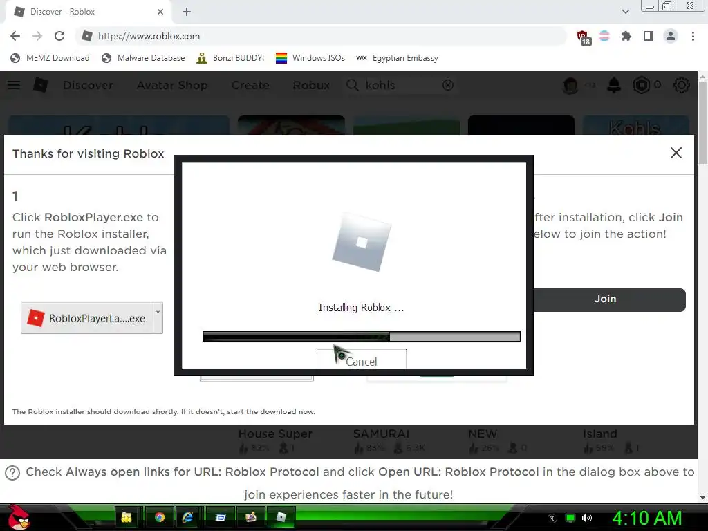Image resolution: width=708 pixels, height=531 pixels.
Task: Click the volume speaker tray icon
Action: [x=587, y=518]
